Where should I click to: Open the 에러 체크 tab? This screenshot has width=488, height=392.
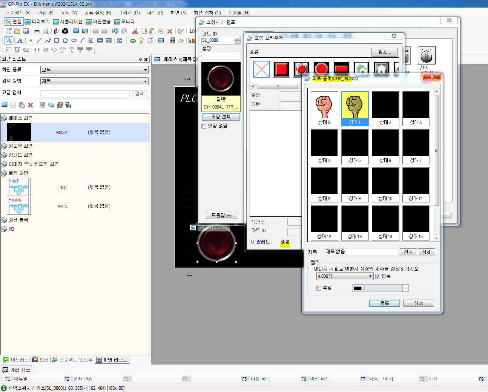tap(16, 370)
